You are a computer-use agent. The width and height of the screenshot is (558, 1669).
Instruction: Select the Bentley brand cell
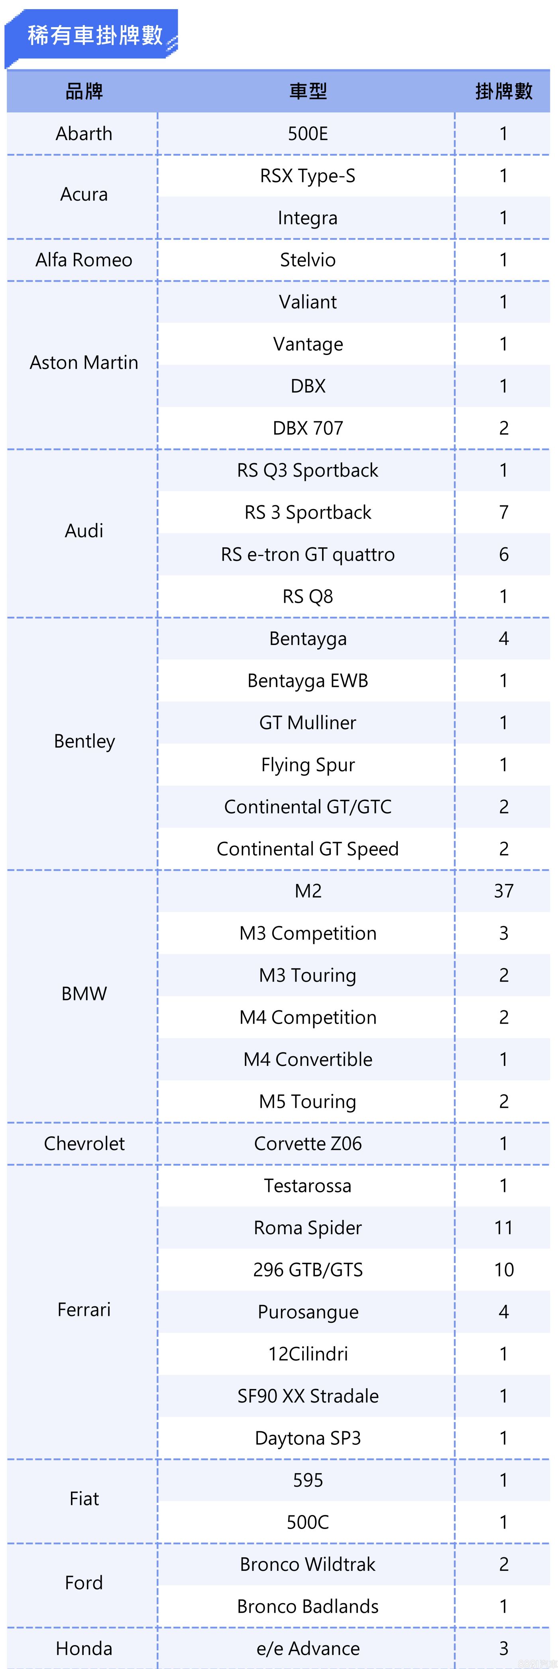[84, 740]
